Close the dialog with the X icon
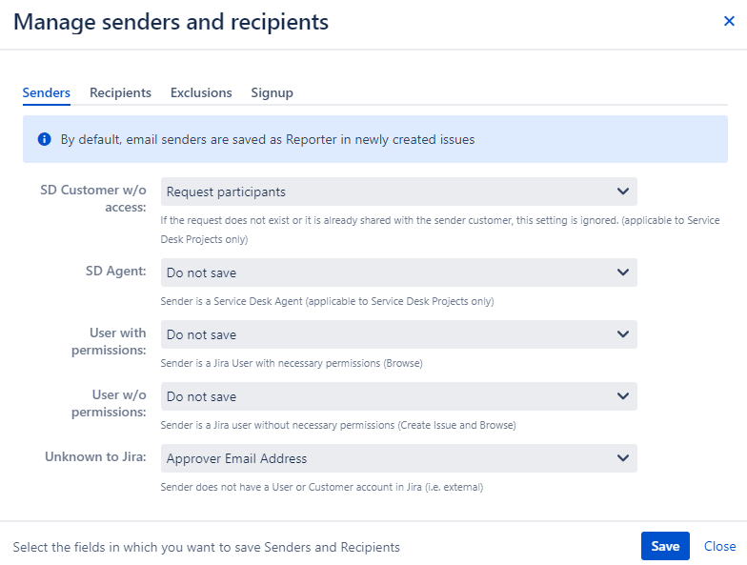747x565 pixels. 729,21
